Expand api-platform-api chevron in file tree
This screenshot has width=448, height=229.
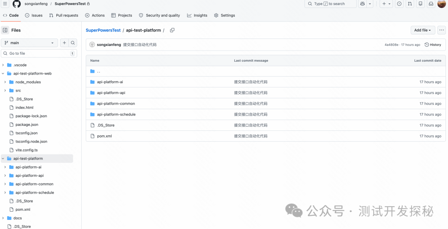coord(5,176)
